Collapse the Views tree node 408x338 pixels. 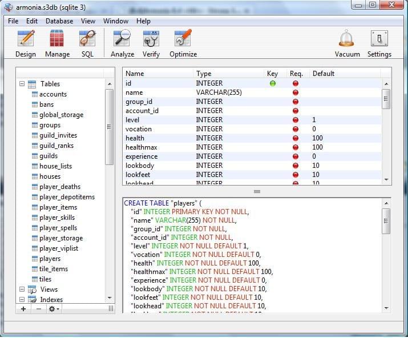coord(22,289)
